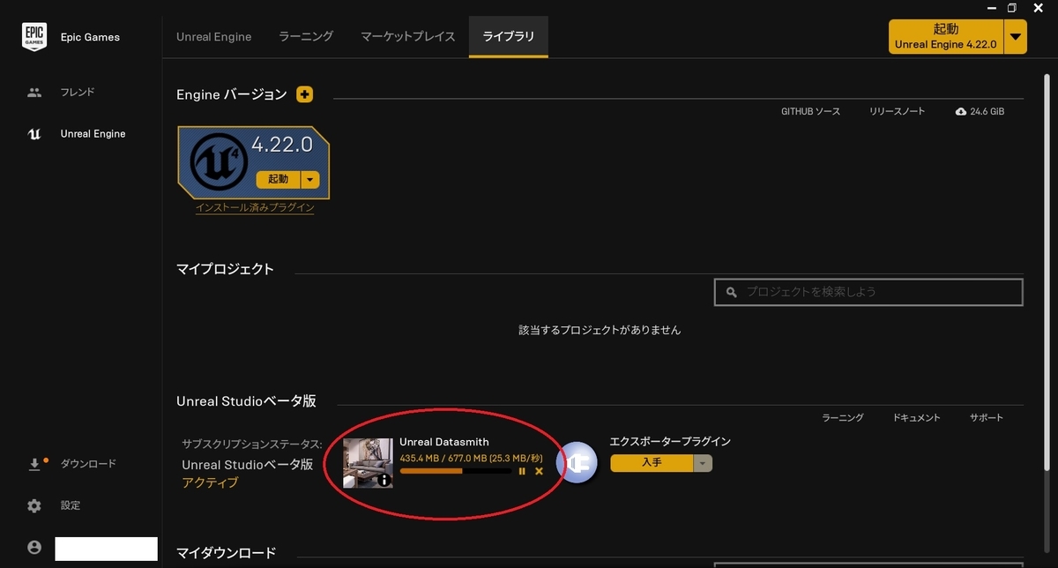
Task: Expand the 入手 button dropdown arrow
Action: pos(702,462)
